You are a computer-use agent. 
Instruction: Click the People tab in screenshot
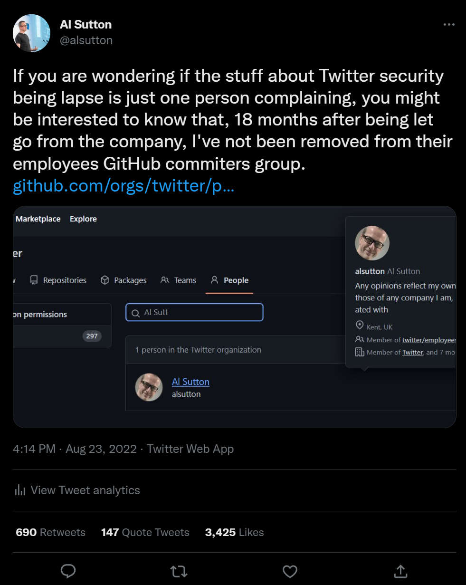click(230, 280)
